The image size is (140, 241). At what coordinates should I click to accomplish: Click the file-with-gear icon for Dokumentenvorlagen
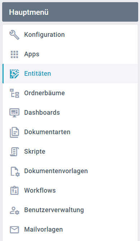click(x=15, y=171)
